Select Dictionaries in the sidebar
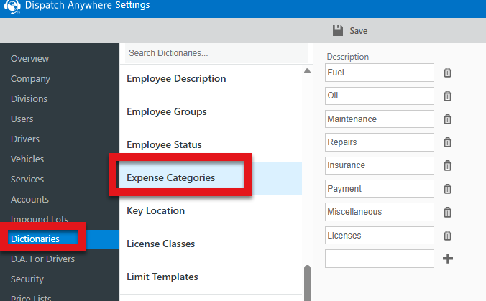 (x=35, y=239)
